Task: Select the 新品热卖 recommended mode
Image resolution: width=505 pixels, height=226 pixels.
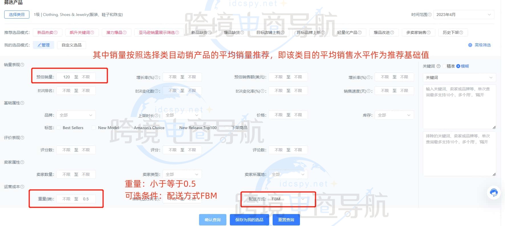Action: (47, 32)
